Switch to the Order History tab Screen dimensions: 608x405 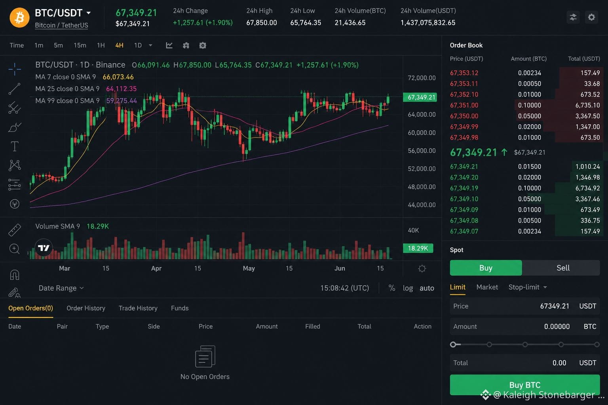coord(86,308)
